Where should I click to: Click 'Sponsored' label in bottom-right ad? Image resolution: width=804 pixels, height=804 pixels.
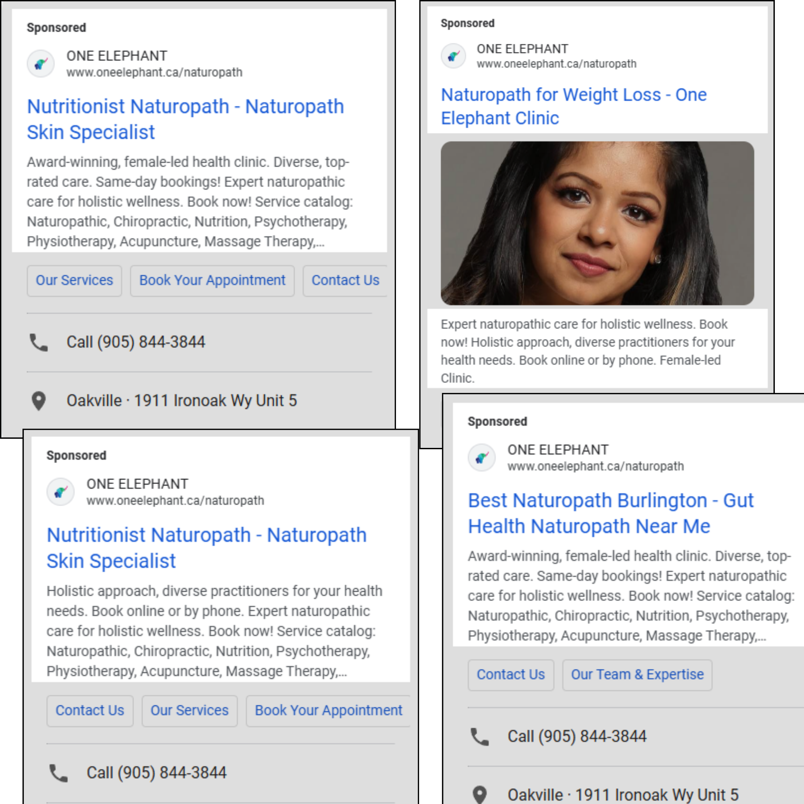[x=497, y=421]
